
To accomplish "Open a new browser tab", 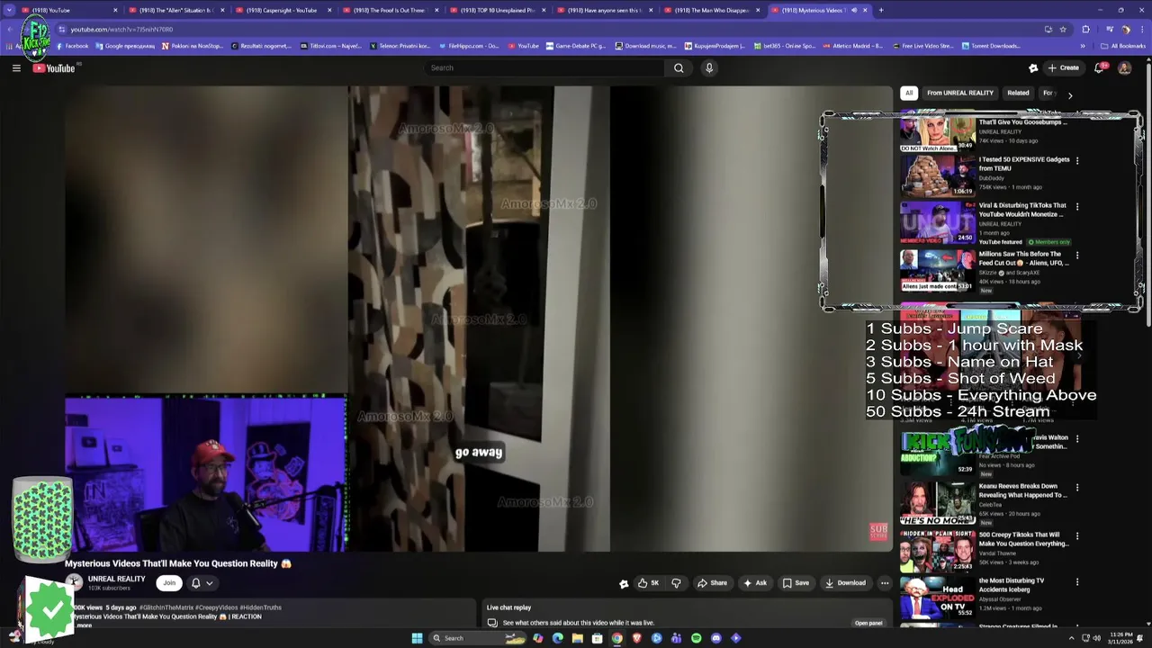I will pyautogui.click(x=881, y=10).
